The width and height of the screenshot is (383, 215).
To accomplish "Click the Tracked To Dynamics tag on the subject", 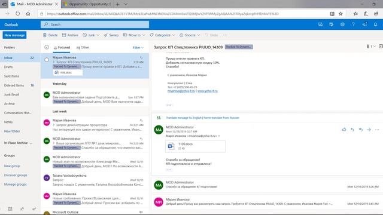I will (239, 47).
